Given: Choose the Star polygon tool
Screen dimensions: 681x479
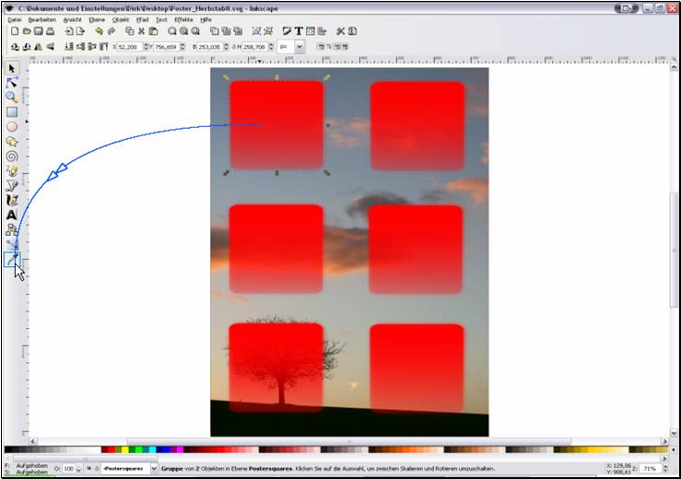Looking at the screenshot, I should (x=12, y=142).
